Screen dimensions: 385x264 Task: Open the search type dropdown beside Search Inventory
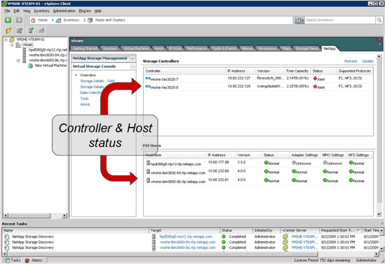point(299,20)
